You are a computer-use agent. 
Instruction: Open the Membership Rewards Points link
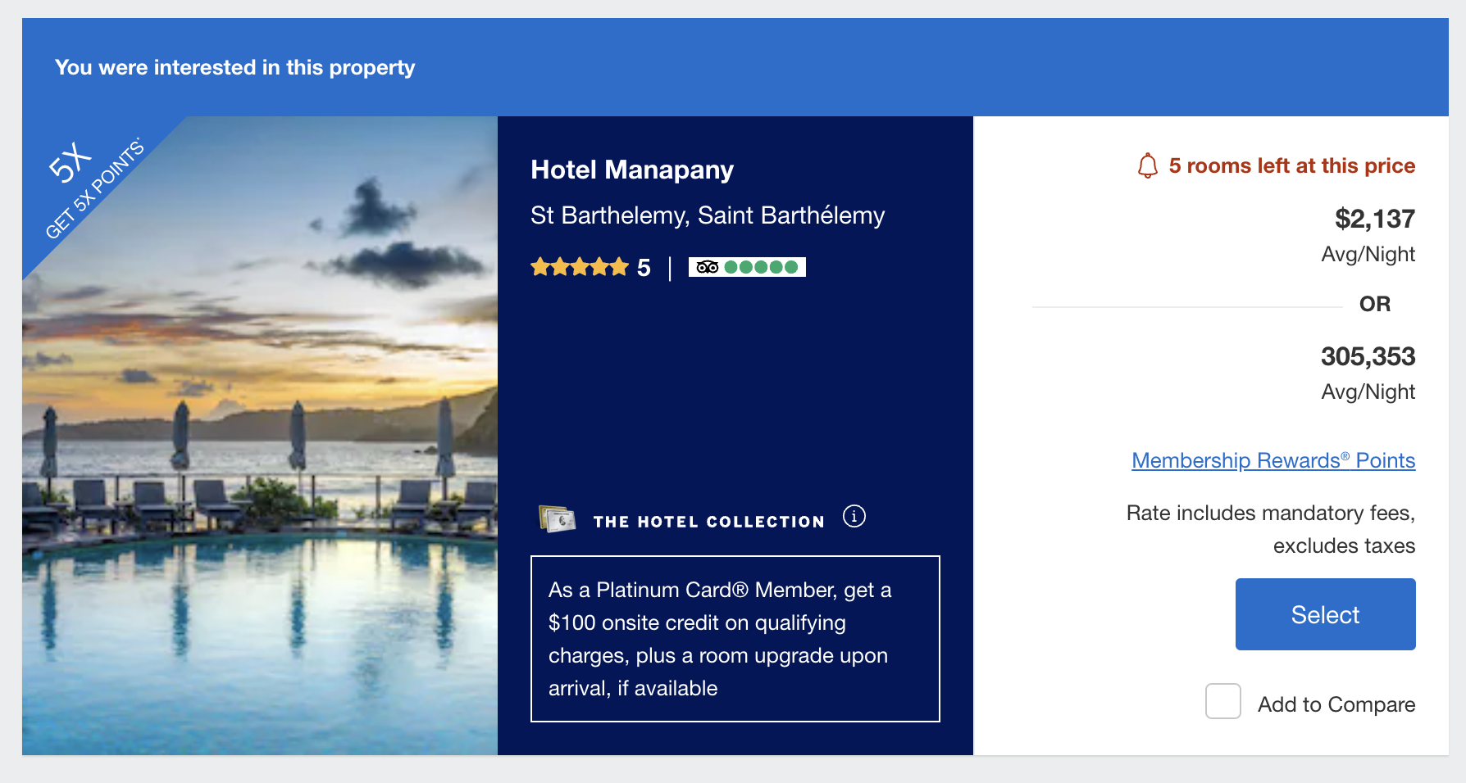(x=1273, y=460)
